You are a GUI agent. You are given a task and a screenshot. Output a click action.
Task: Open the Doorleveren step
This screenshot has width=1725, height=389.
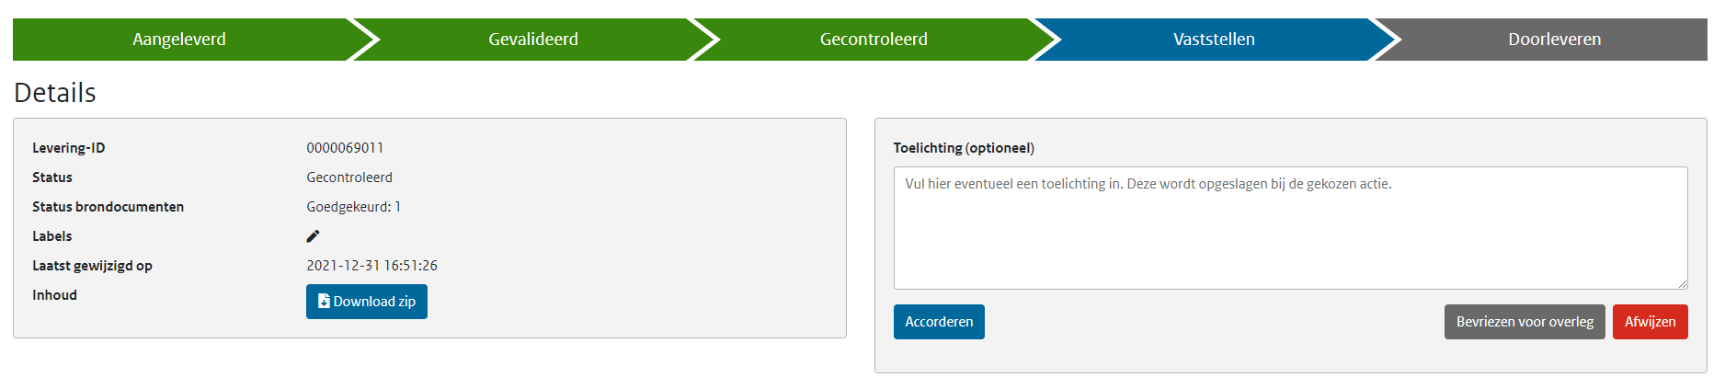pyautogui.click(x=1554, y=40)
